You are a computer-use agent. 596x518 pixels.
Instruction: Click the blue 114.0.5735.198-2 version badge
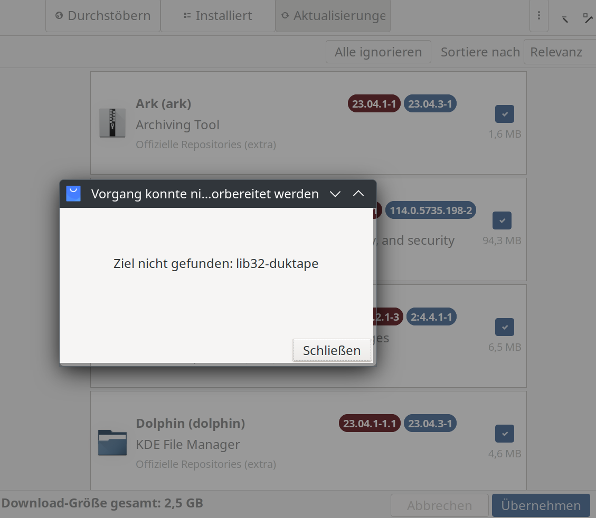pyautogui.click(x=430, y=211)
